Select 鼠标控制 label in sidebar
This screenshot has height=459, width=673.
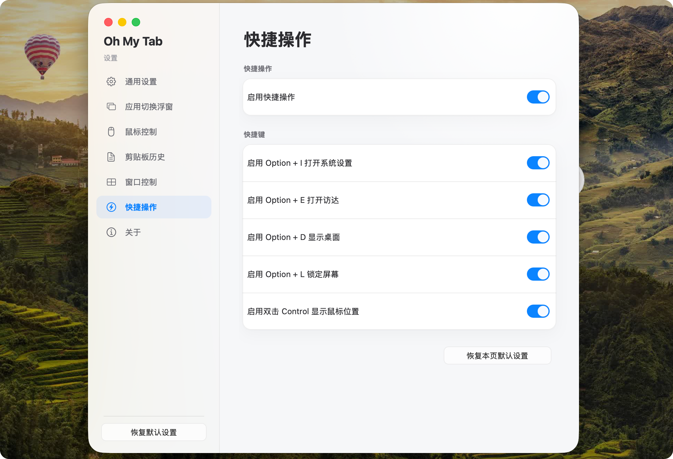[141, 132]
